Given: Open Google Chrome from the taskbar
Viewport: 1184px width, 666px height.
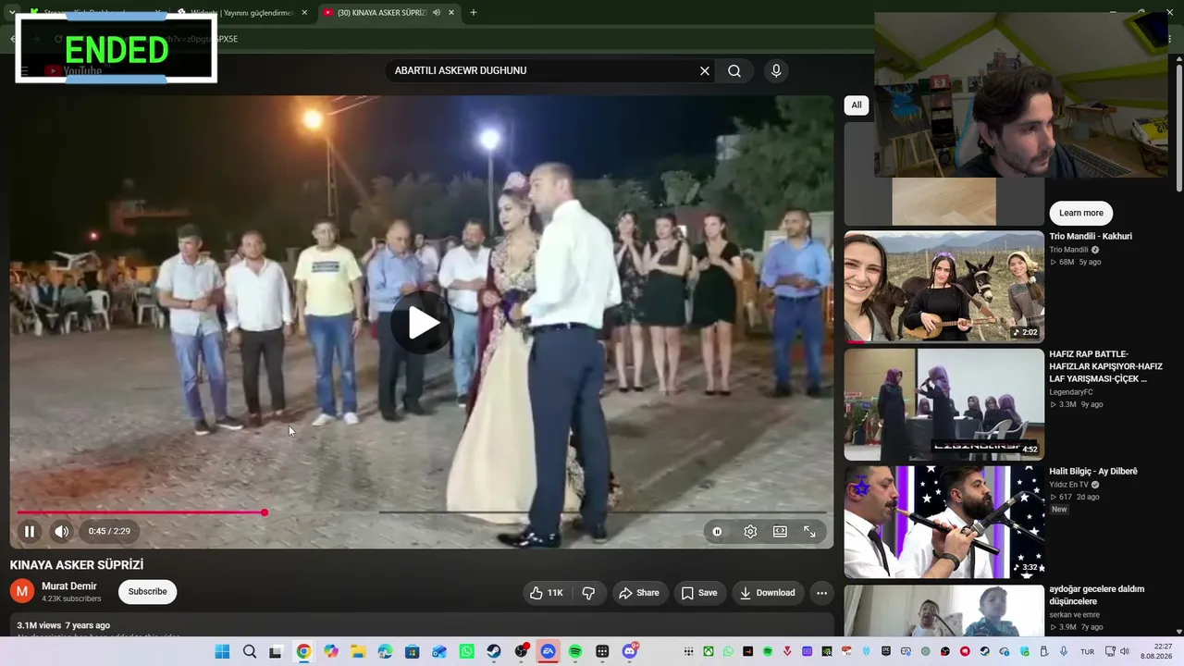Looking at the screenshot, I should pos(303,652).
